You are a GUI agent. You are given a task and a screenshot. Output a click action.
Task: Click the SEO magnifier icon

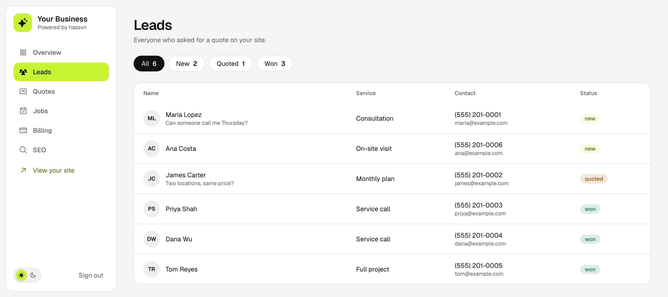pos(23,150)
